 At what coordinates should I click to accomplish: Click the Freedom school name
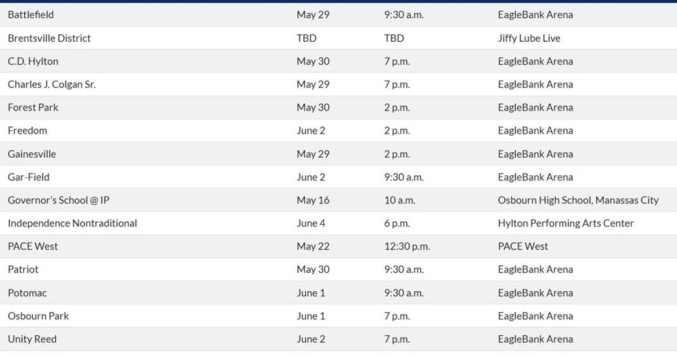coord(28,130)
